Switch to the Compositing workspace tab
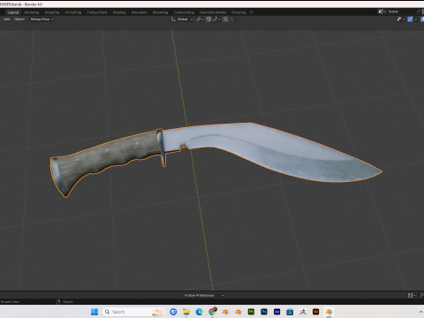This screenshot has height=318, width=424. pyautogui.click(x=184, y=12)
